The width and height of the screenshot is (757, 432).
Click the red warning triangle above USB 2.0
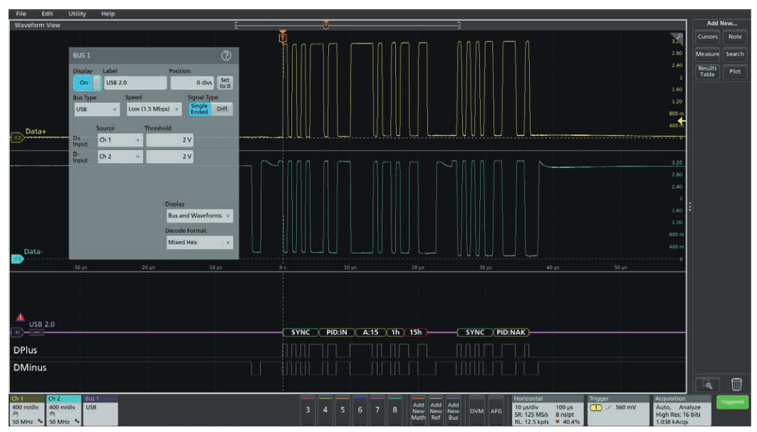pos(20,318)
